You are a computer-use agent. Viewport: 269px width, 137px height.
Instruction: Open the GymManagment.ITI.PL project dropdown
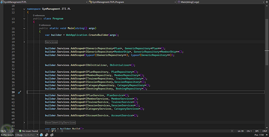(x=87, y=2)
